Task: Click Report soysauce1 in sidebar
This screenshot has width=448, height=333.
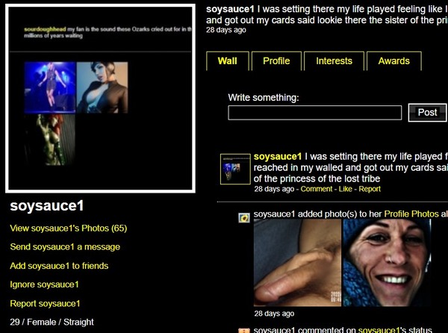Action: pyautogui.click(x=45, y=303)
